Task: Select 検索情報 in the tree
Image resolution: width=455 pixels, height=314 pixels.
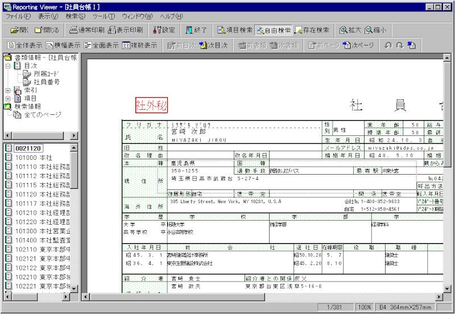Action: coord(27,106)
